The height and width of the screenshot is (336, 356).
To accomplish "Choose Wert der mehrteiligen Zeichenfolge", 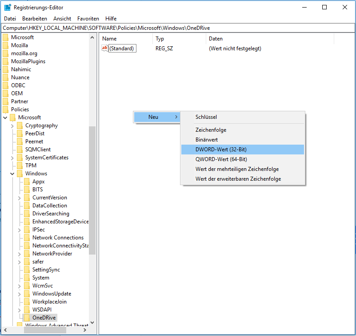I will click(x=243, y=169).
